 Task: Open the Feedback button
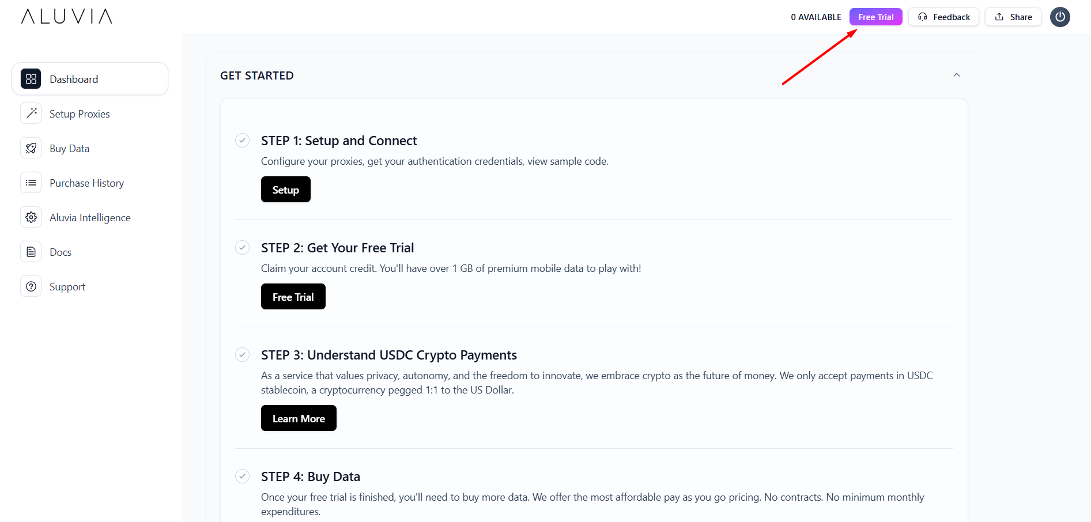[943, 17]
